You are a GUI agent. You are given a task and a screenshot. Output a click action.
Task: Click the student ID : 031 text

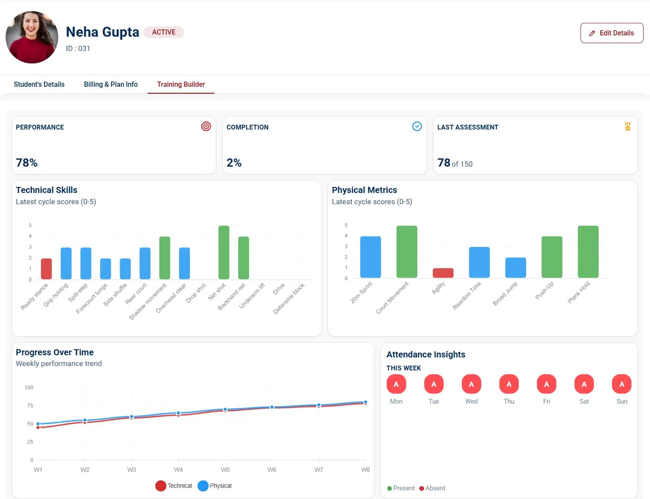pyautogui.click(x=78, y=48)
